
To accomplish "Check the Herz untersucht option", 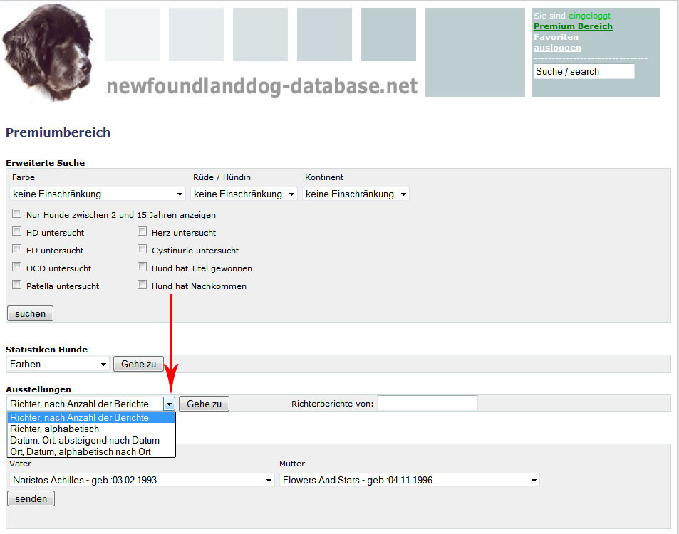I will (142, 231).
